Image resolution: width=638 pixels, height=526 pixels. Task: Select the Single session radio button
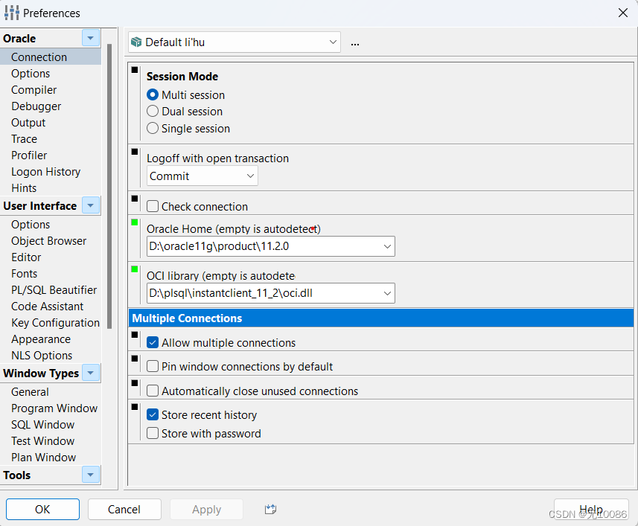153,128
